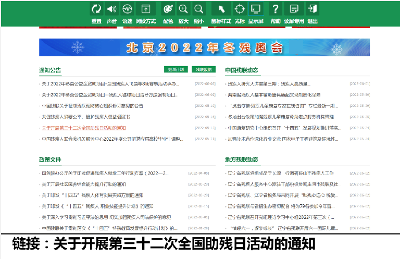The width and height of the screenshot is (400, 259).
Task: Click the 北京2022年冬残奥会 banner
Action: click(204, 48)
